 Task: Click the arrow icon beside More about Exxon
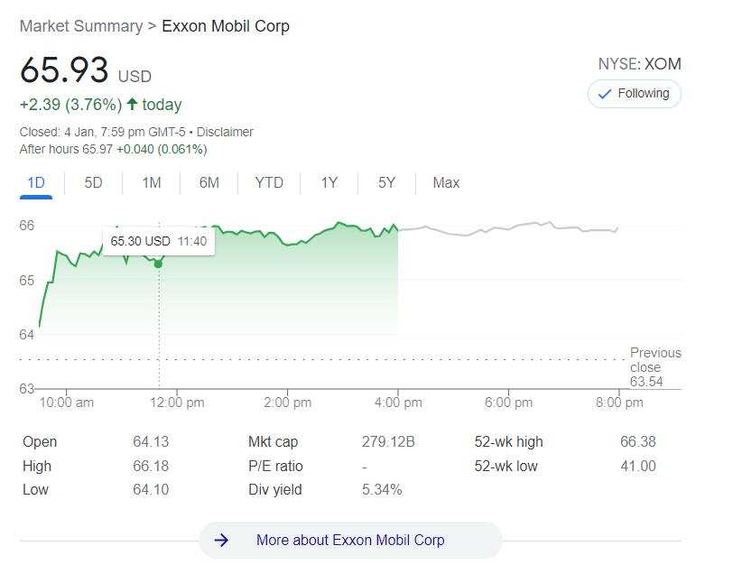221,540
